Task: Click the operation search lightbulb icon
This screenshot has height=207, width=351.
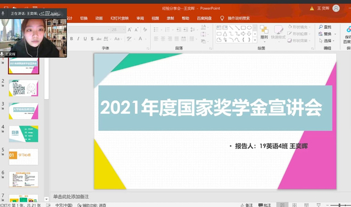Action: (222, 18)
